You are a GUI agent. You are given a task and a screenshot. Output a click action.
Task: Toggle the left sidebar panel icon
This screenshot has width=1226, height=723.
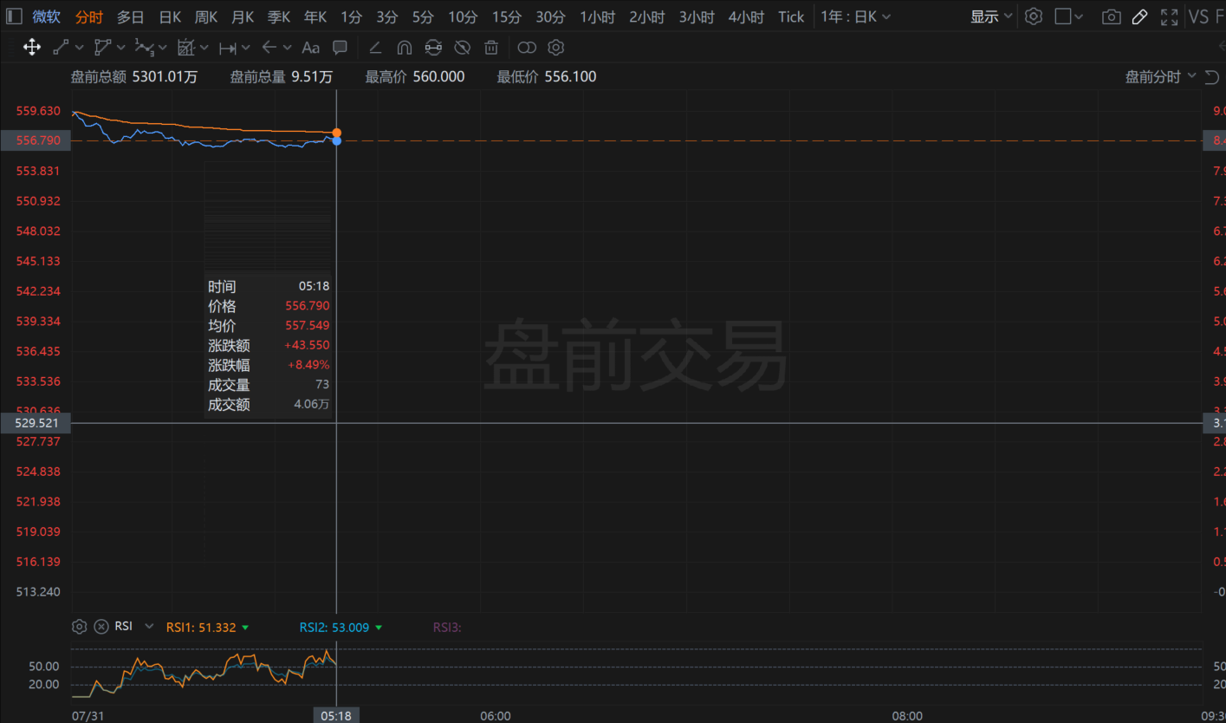click(x=15, y=16)
